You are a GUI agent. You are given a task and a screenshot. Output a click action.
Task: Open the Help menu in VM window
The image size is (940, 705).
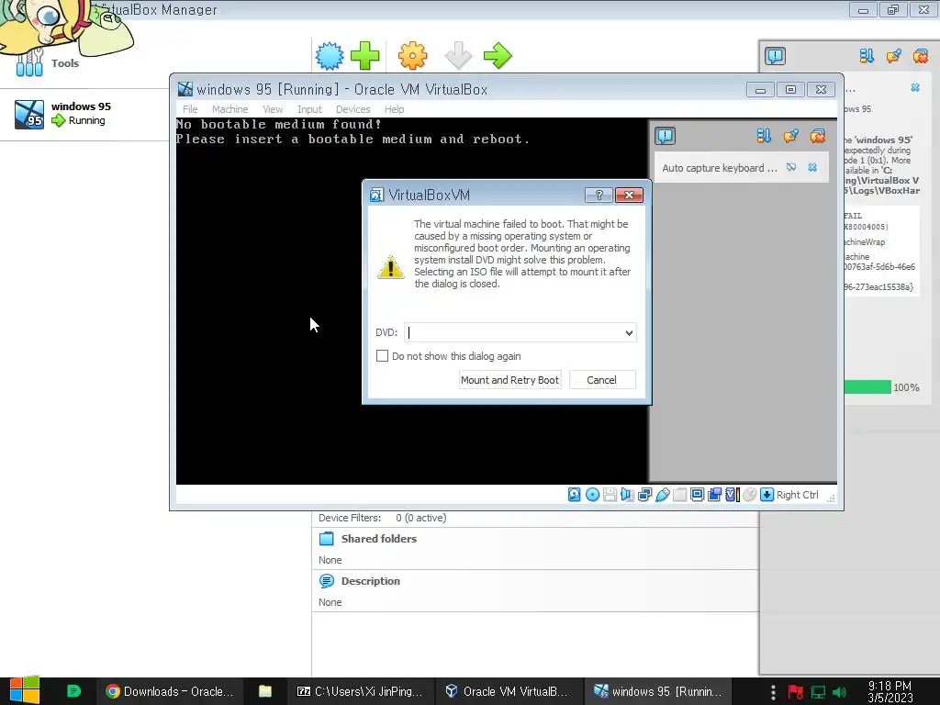(x=394, y=109)
